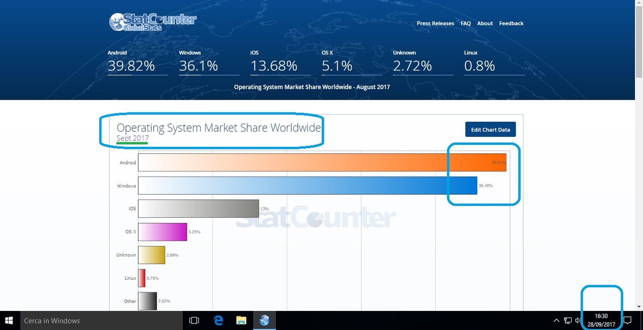Click the 36.48% Windows bar value
Screen dimensions: 643x330
pyautogui.click(x=485, y=186)
